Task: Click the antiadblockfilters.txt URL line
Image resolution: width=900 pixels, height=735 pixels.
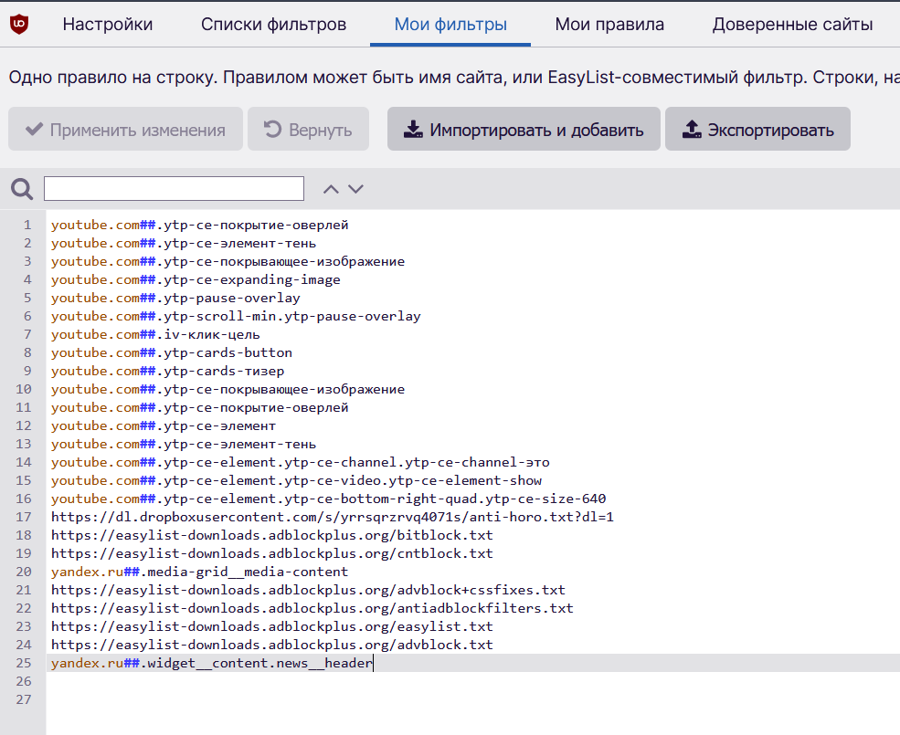Action: 312,608
